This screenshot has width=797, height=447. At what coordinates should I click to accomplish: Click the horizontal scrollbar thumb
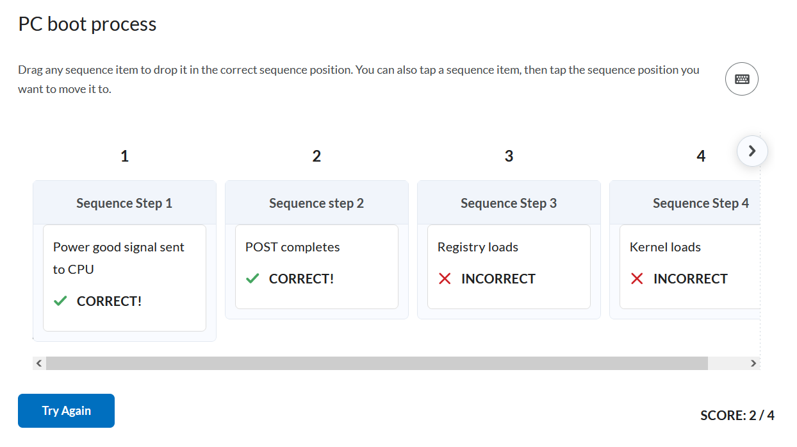pos(377,363)
